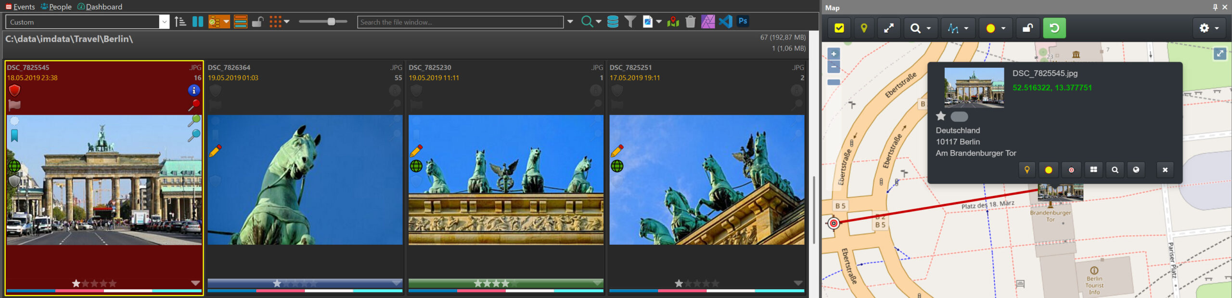Screen dimensions: 1232x298
Task: Adjust the thumbnail size slider
Action: tap(331, 22)
